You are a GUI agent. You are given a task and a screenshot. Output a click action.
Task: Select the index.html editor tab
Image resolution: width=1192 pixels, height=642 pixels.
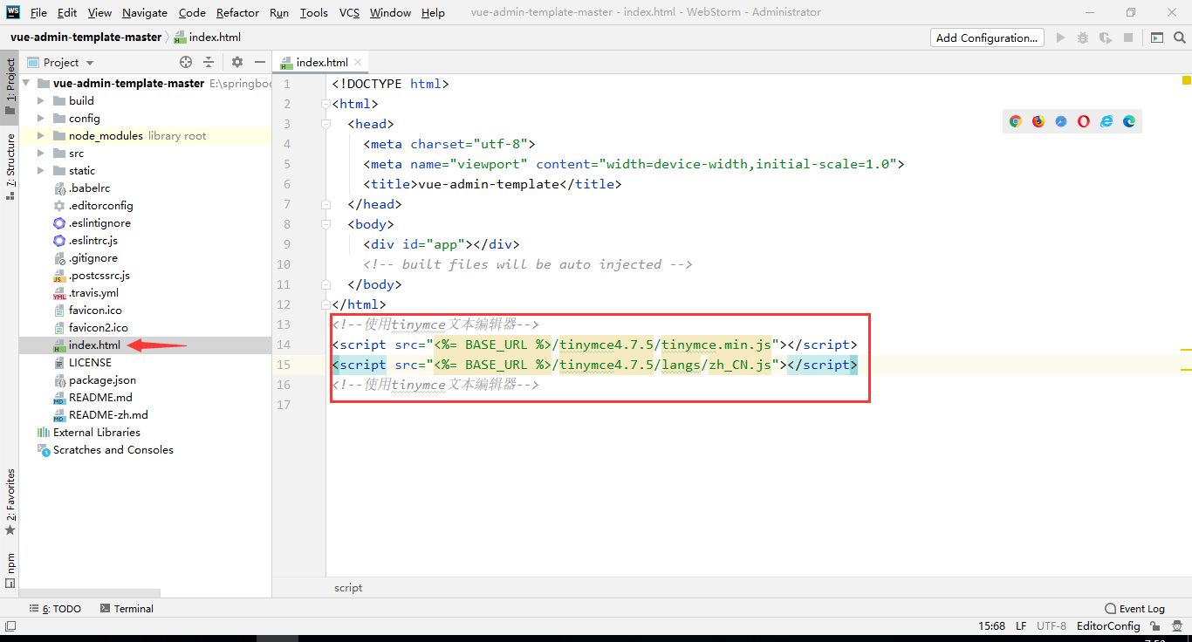pyautogui.click(x=321, y=62)
